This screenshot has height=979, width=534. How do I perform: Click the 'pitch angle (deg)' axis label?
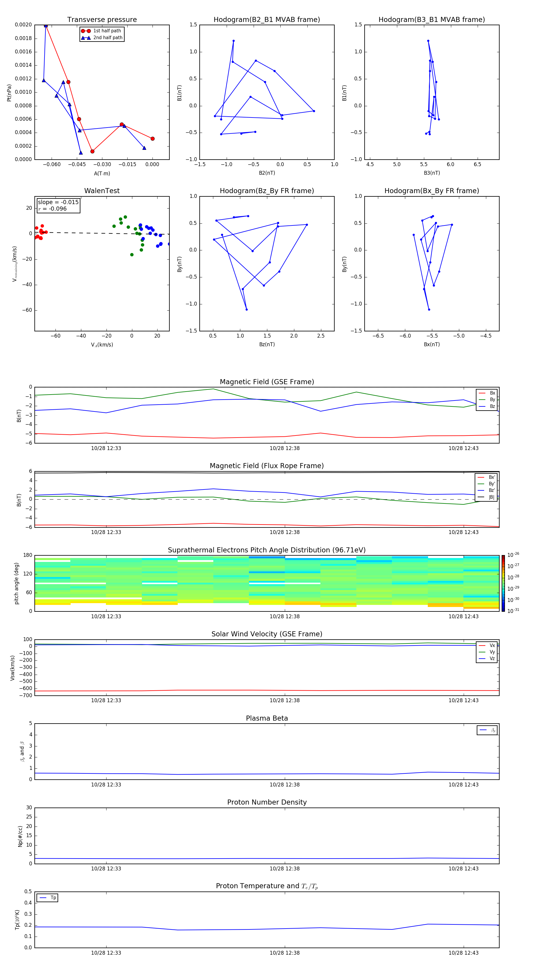[16, 583]
